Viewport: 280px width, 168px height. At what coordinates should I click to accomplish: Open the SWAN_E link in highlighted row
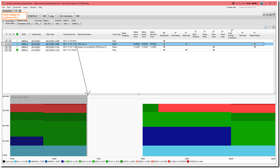[25, 44]
